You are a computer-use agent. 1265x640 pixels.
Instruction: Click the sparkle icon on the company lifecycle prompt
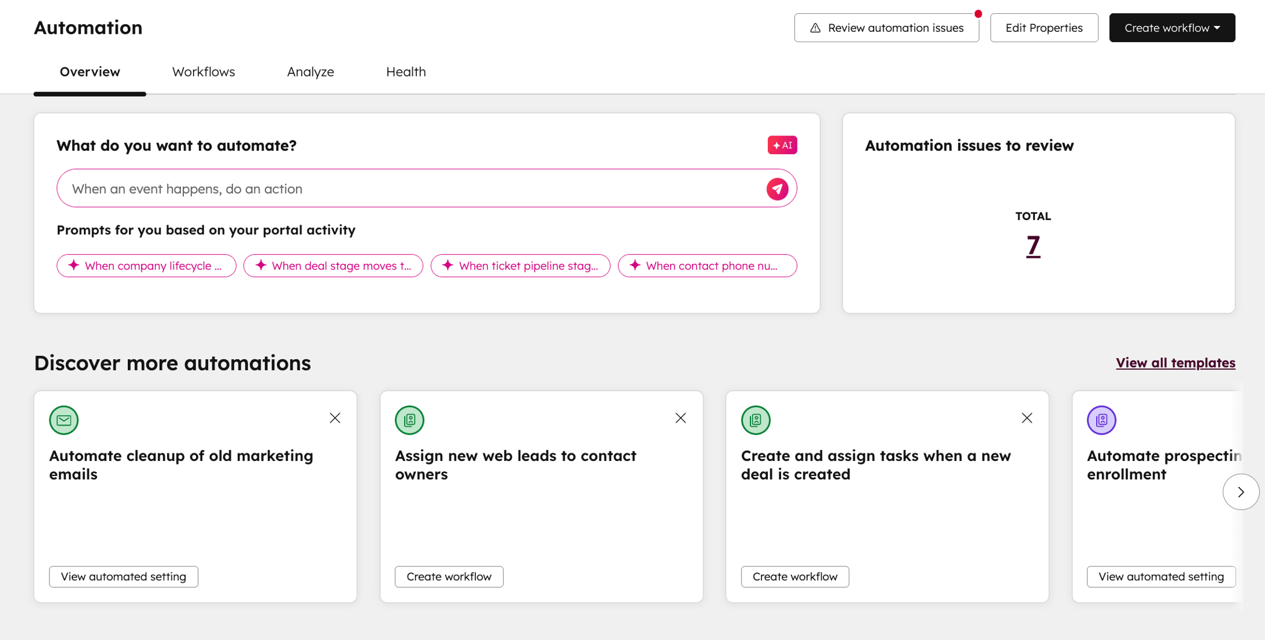pyautogui.click(x=74, y=265)
